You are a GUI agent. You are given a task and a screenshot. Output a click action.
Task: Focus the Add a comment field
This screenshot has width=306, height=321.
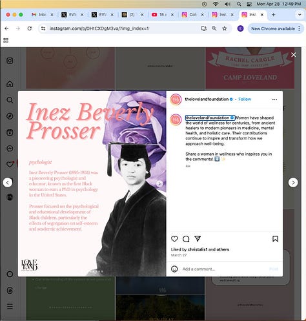(224, 269)
